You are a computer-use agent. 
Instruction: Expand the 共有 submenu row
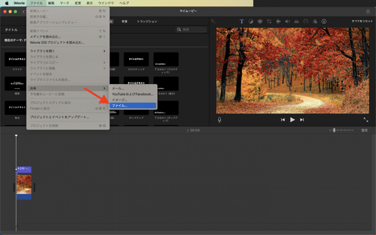click(x=68, y=88)
